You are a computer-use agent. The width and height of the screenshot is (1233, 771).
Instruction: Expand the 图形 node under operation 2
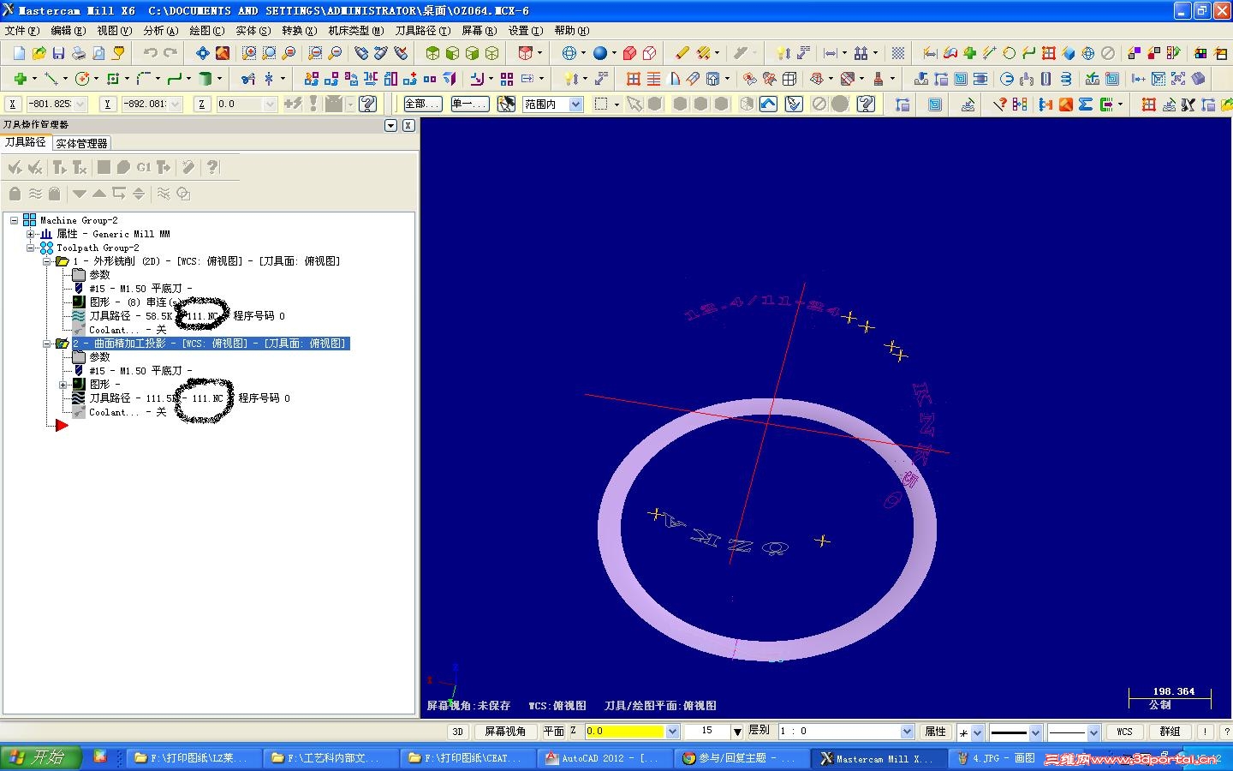(63, 385)
